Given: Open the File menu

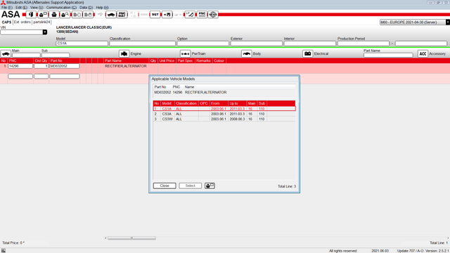Looking at the screenshot, I should (7, 8).
